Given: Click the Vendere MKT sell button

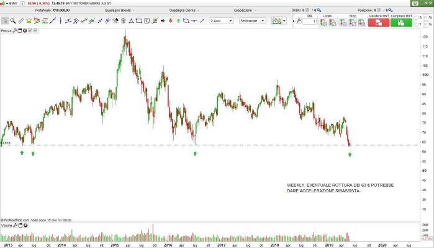Looking at the screenshot, I should click(378, 22).
